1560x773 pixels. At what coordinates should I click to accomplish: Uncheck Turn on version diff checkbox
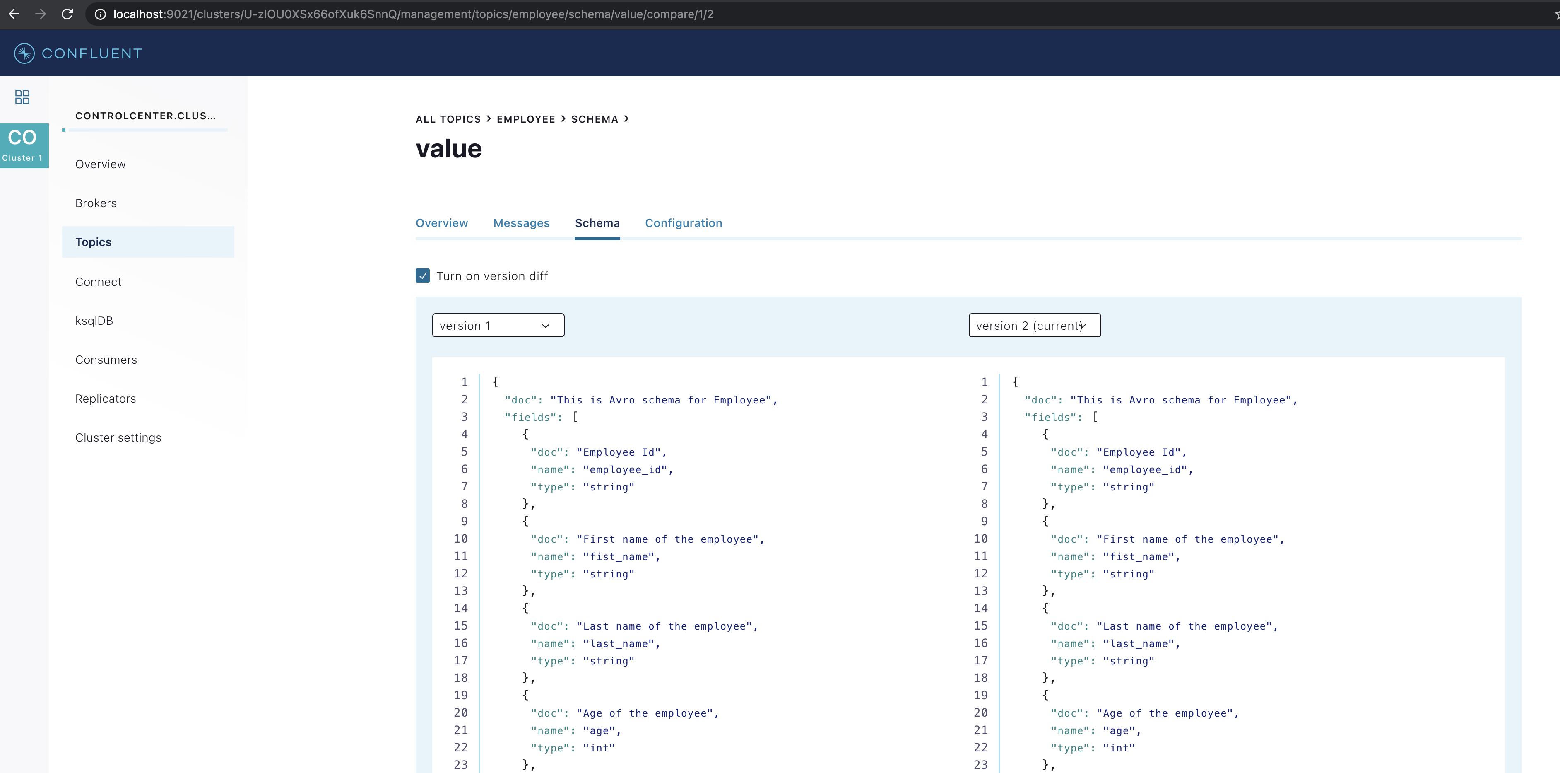click(x=423, y=275)
